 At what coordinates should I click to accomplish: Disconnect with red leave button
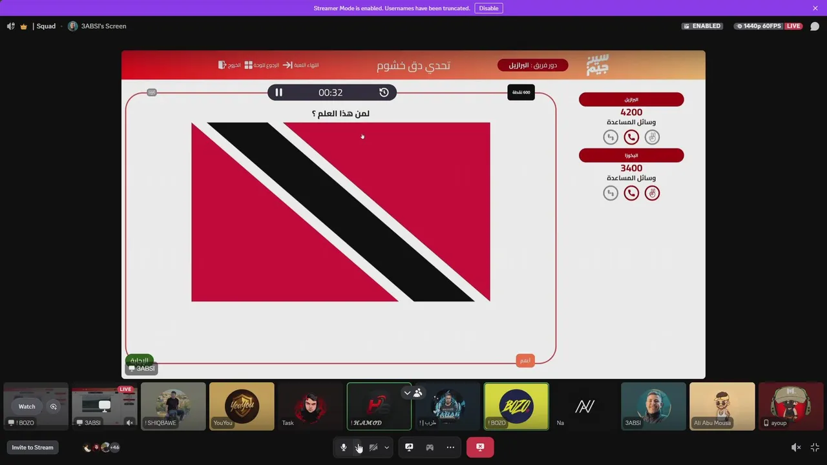480,447
